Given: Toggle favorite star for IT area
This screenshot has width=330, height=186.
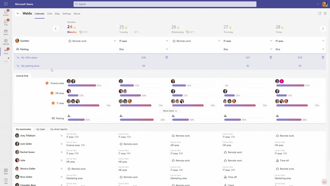Looking at the screenshot, I should (x=53, y=103).
